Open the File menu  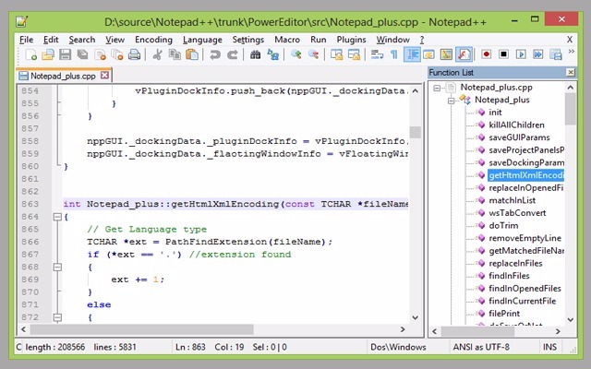point(27,40)
